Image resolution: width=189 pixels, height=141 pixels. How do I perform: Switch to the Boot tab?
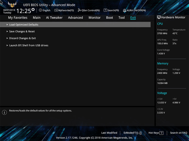click(x=109, y=18)
